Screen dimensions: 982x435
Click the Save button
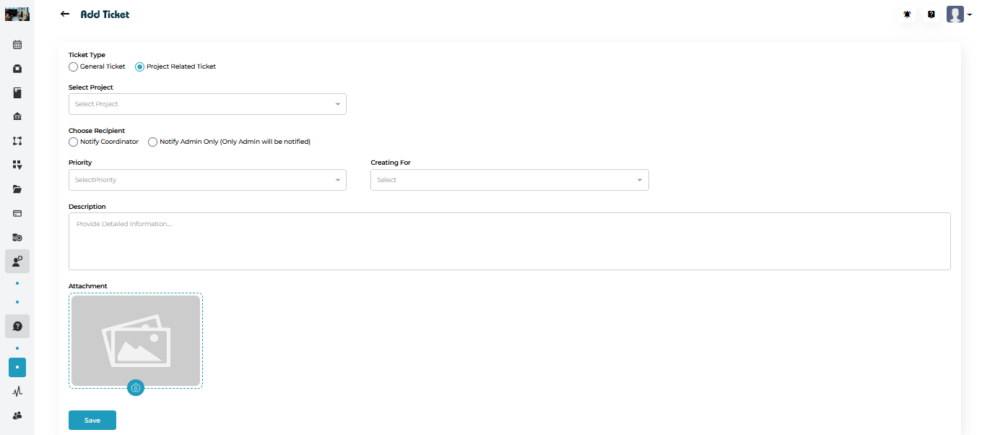pos(92,421)
